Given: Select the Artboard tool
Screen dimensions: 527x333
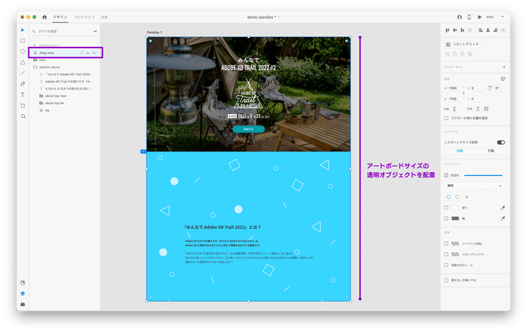Looking at the screenshot, I should click(22, 106).
